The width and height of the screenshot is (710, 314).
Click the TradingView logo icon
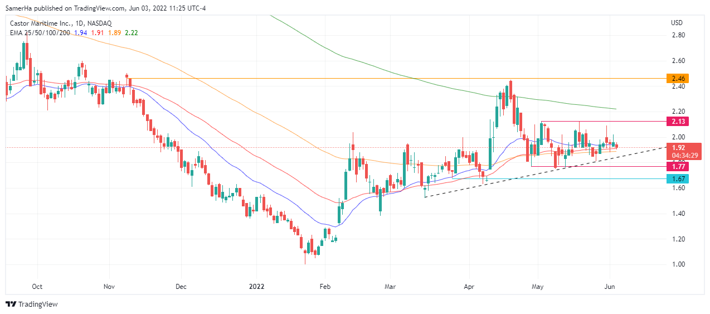(11, 305)
